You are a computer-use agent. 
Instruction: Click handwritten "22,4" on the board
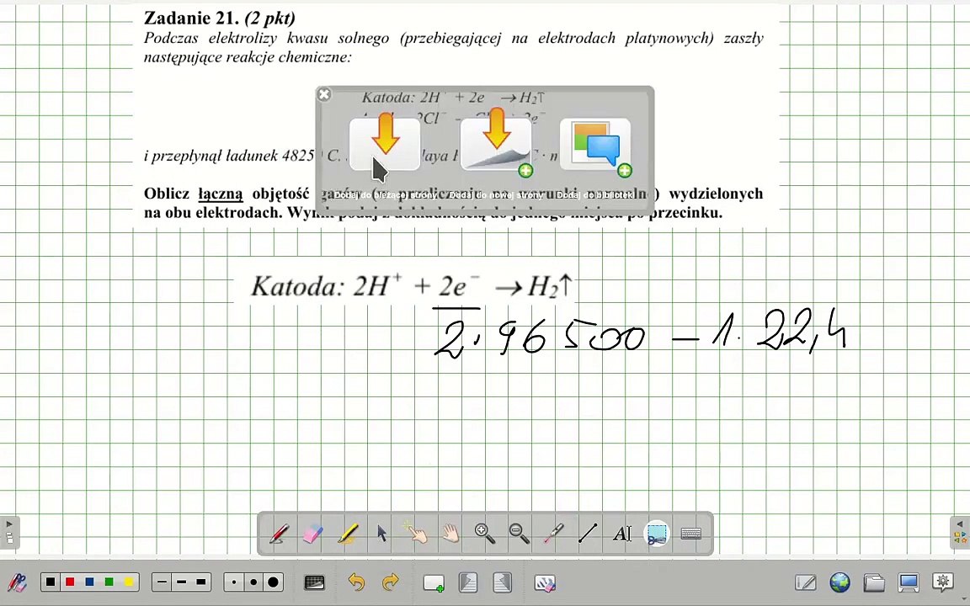802,331
